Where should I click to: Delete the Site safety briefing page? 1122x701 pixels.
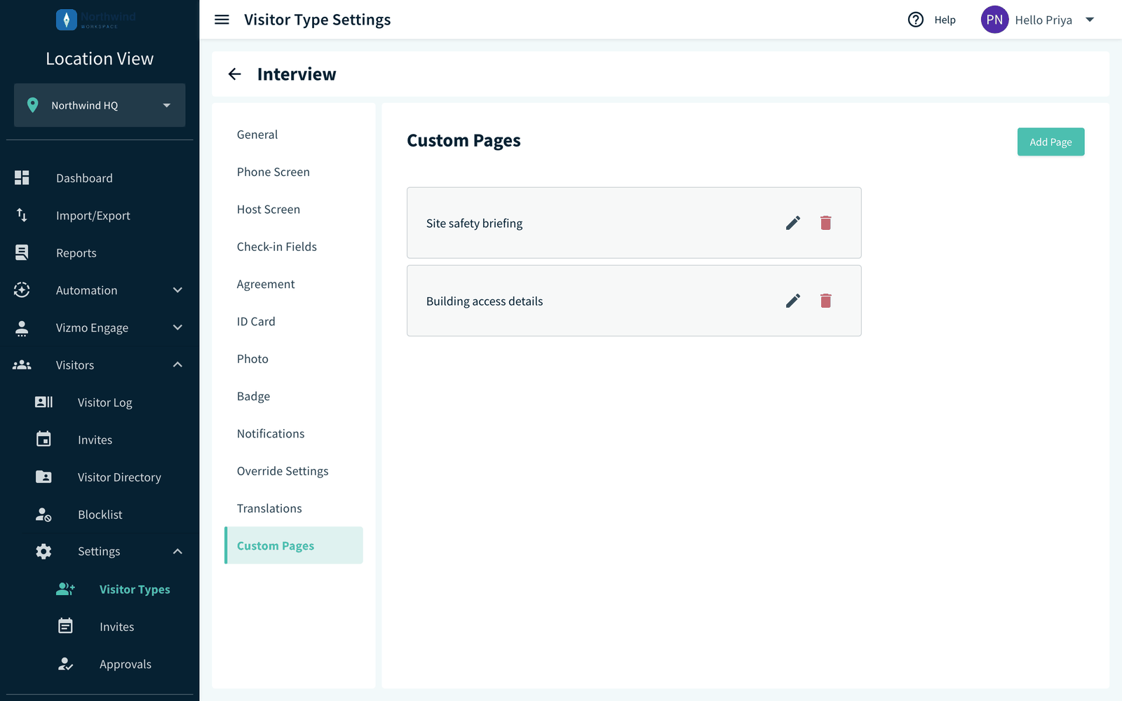pos(825,223)
